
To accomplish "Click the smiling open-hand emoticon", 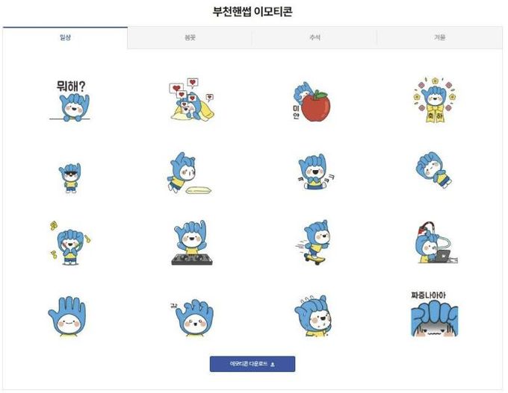I will pyautogui.click(x=67, y=317).
